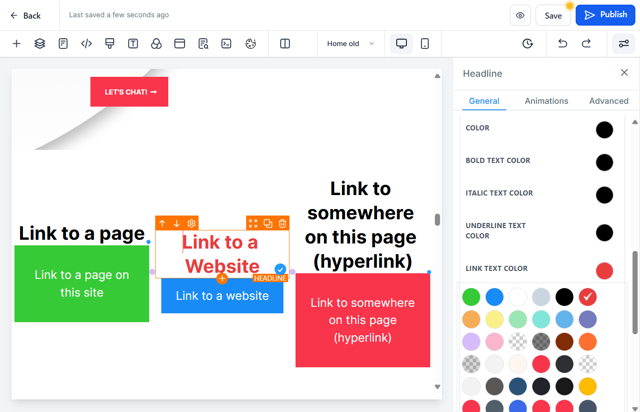Open the COLOR swatch picker
Image resolution: width=640 pixels, height=412 pixels.
coord(605,130)
